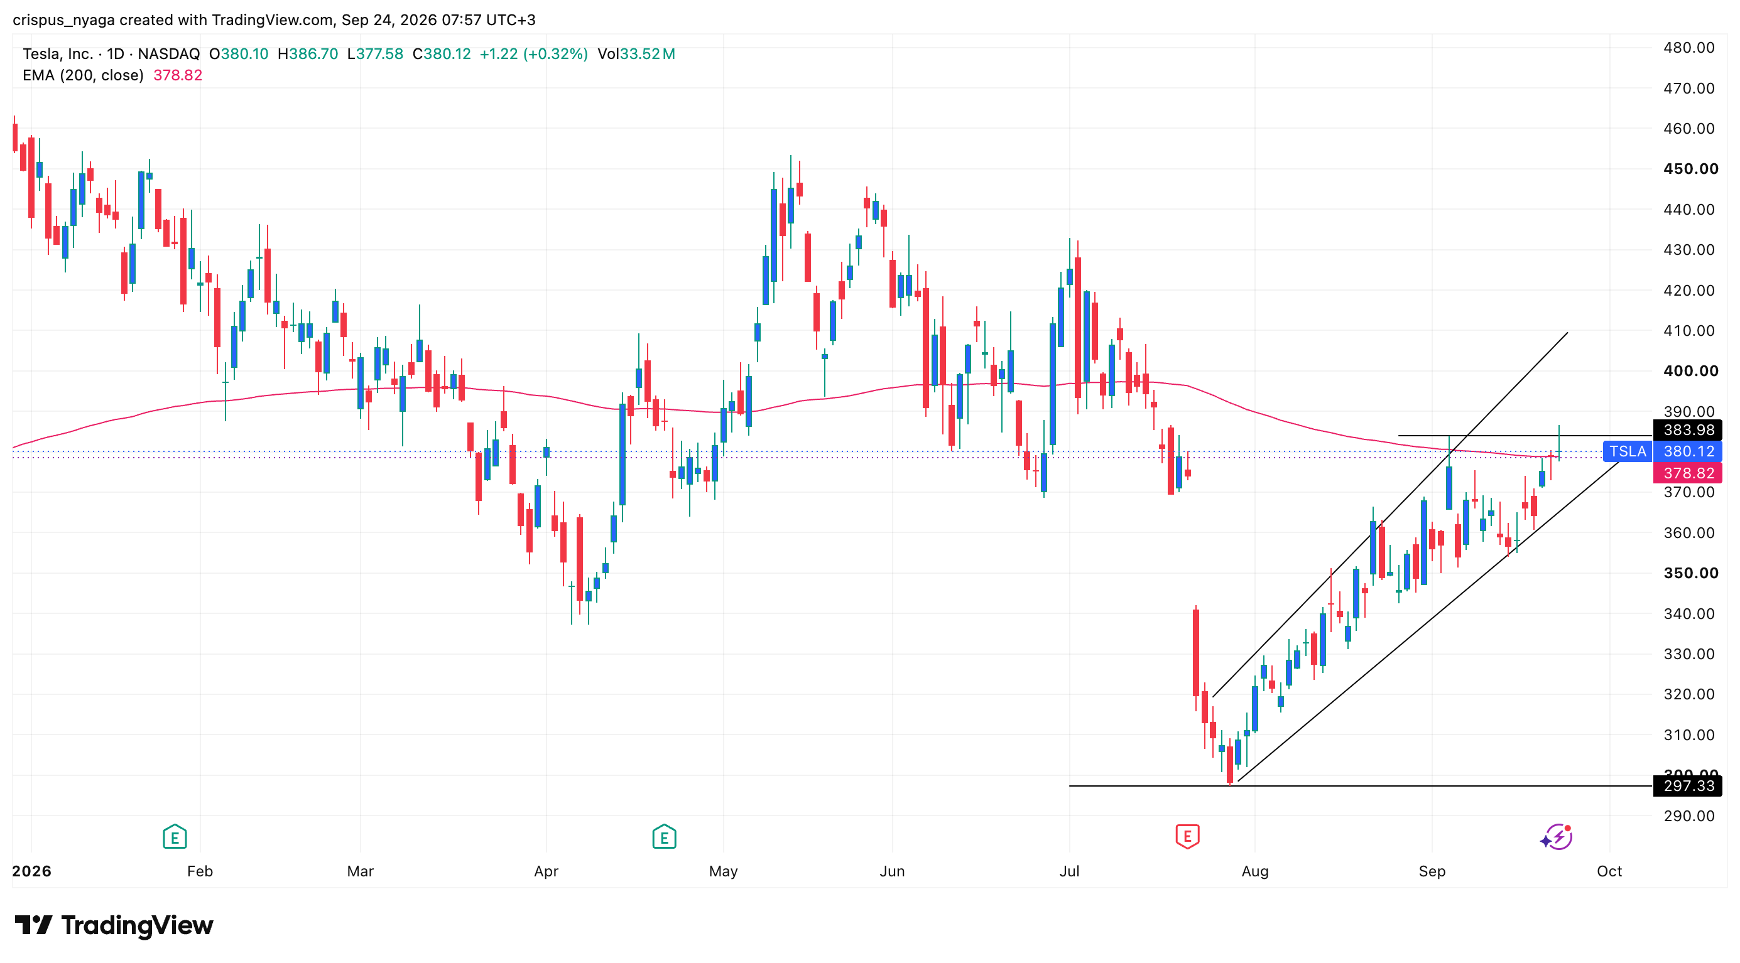Screen dimensions: 1740x963
Task: Click the green earnings icon near February
Action: (175, 837)
